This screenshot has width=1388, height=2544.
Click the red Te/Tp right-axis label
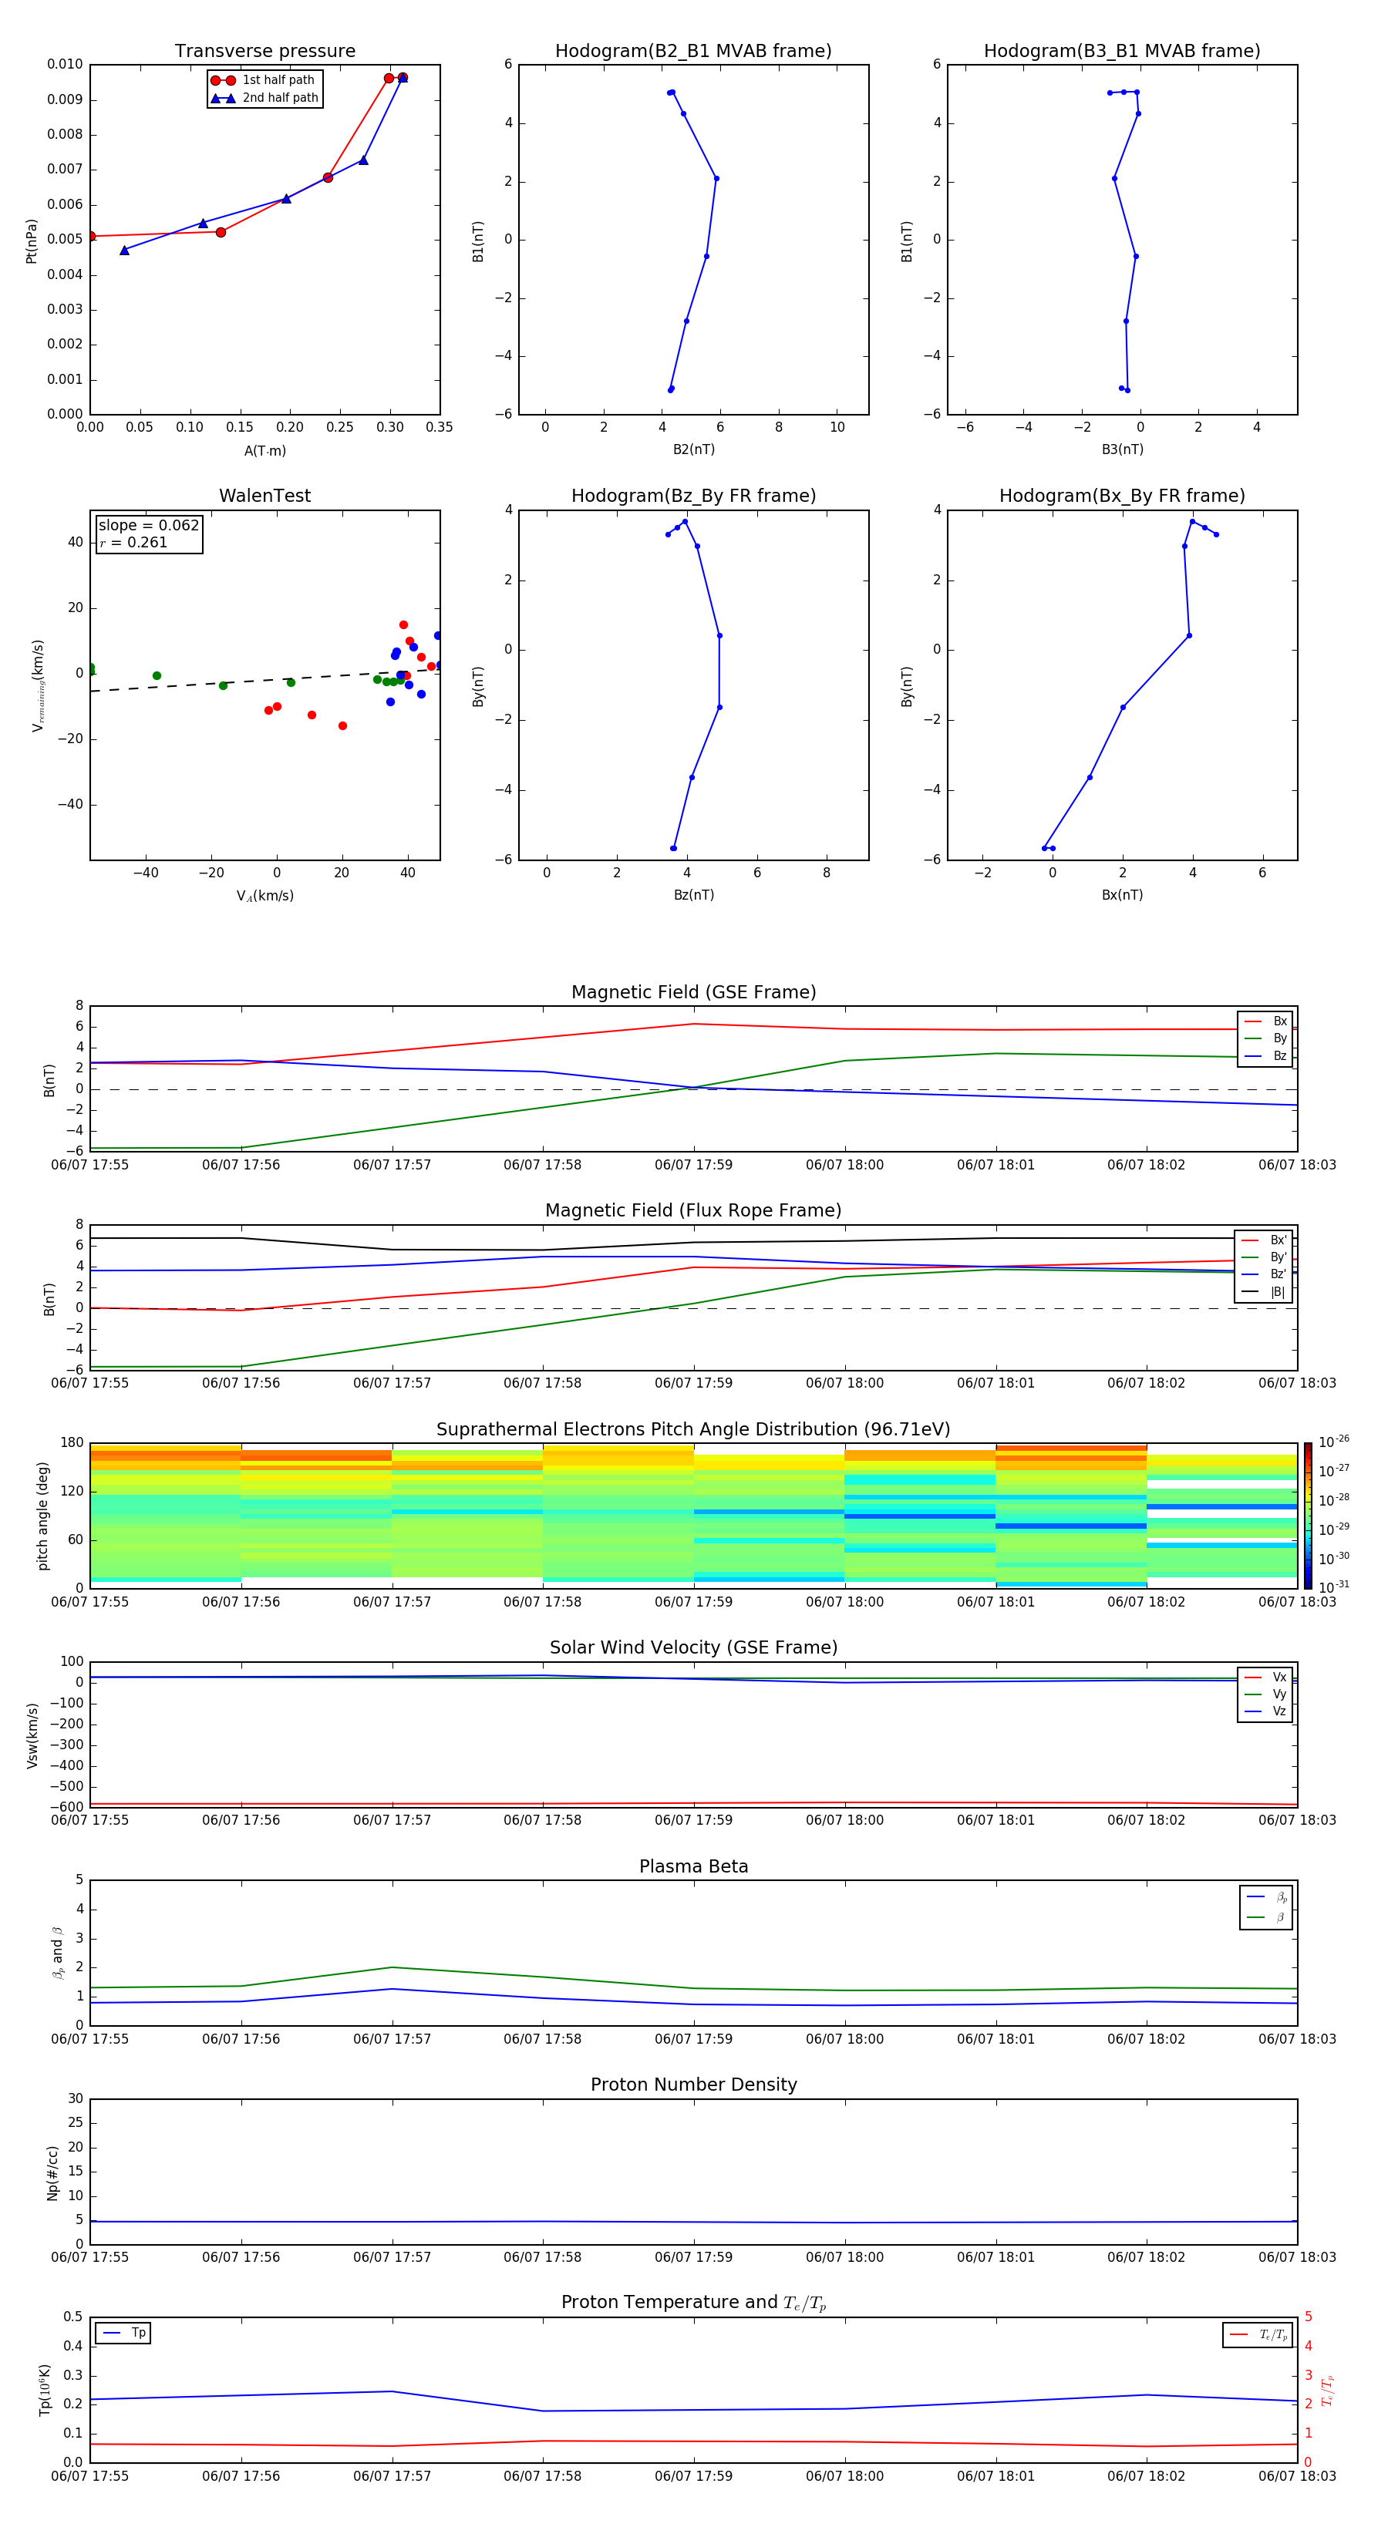(x=1328, y=2390)
